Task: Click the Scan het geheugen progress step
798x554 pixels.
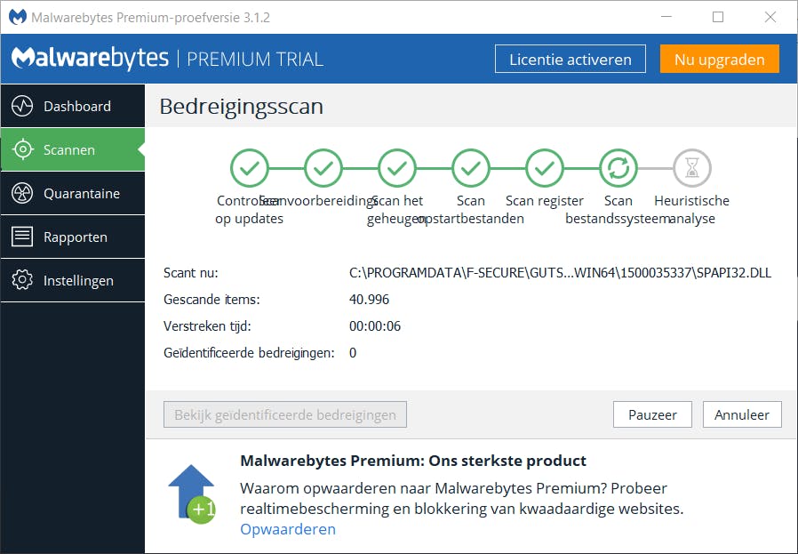Action: coord(396,167)
